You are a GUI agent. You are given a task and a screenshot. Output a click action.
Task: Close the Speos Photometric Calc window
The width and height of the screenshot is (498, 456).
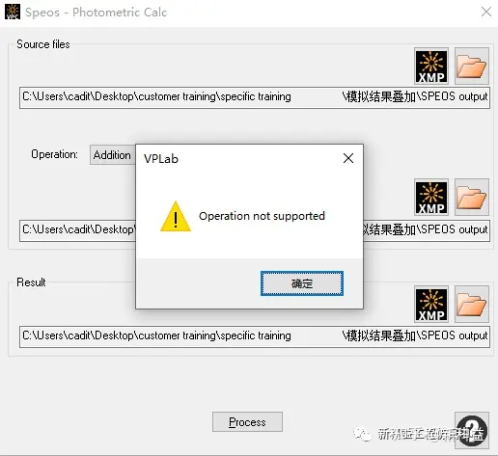coord(486,12)
